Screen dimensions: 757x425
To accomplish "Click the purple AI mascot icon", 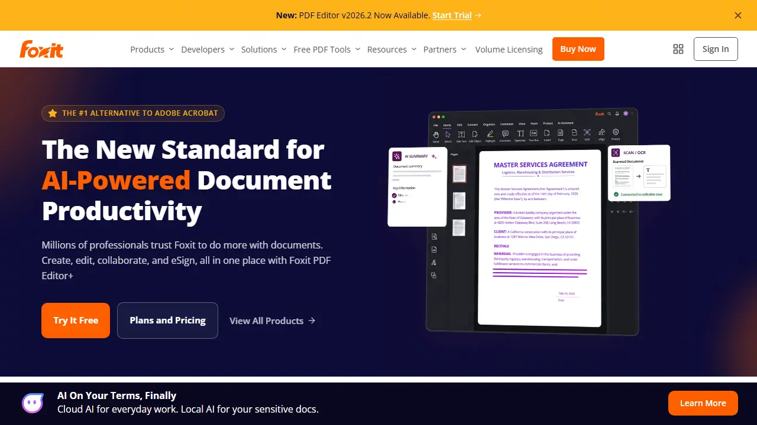I will pos(33,403).
